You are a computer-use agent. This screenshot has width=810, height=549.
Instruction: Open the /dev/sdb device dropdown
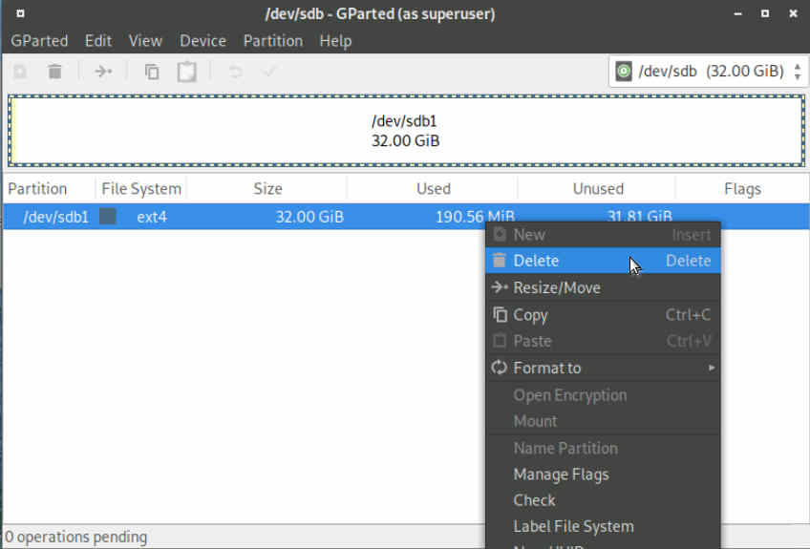[x=708, y=72]
